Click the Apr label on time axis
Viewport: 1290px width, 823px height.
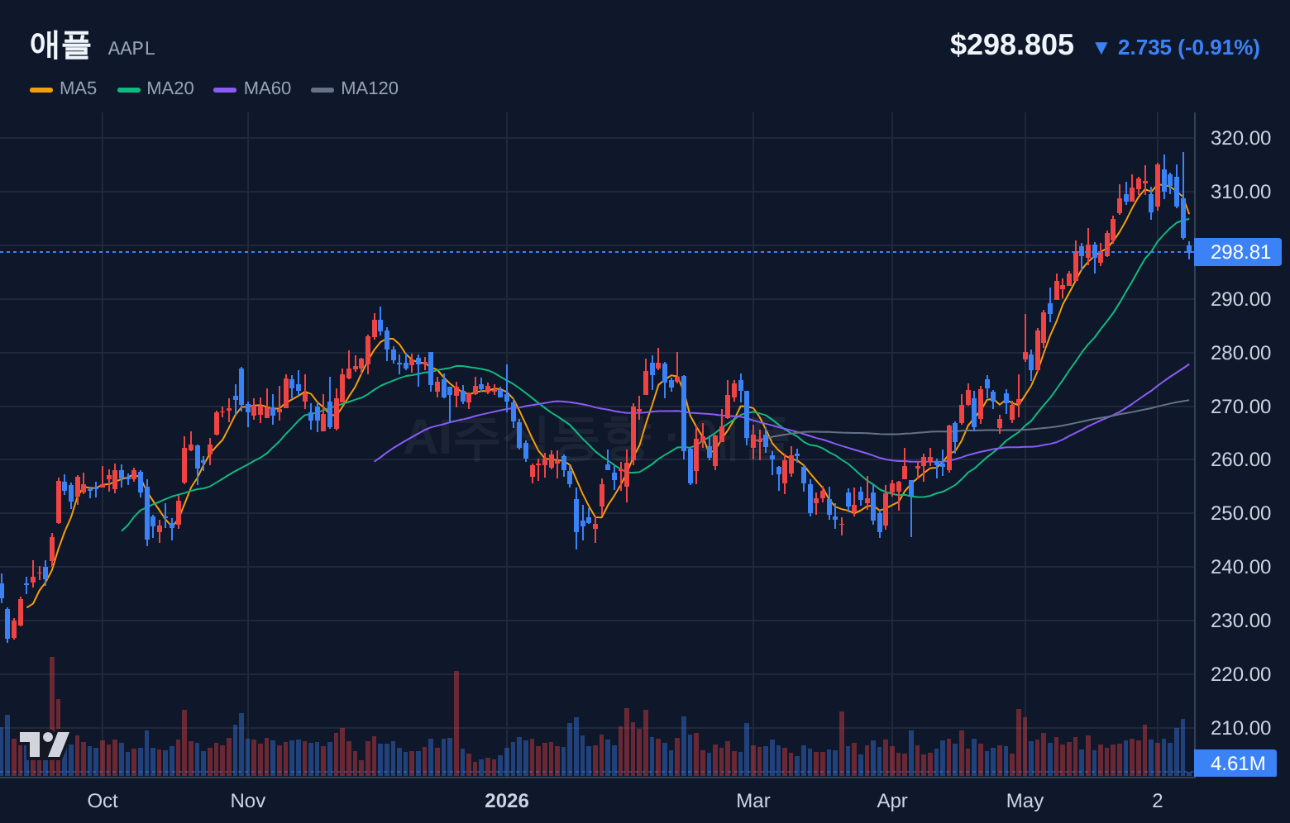click(x=892, y=801)
